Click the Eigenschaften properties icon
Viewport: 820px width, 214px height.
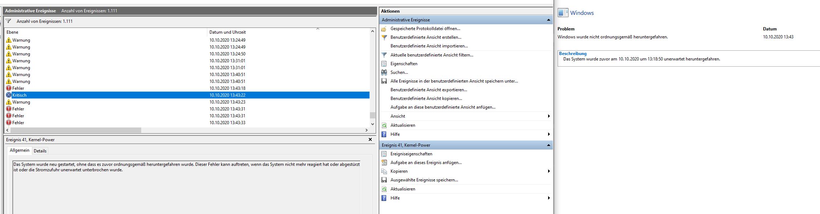[384, 64]
